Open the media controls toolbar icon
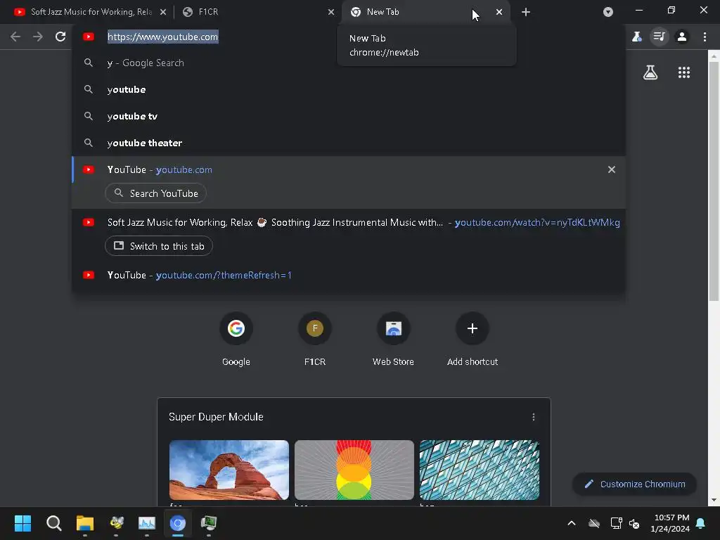The image size is (720, 540). pyautogui.click(x=660, y=37)
